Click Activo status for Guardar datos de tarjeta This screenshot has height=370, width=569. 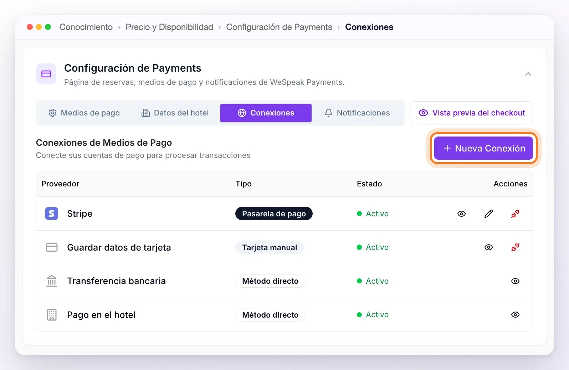pos(373,247)
